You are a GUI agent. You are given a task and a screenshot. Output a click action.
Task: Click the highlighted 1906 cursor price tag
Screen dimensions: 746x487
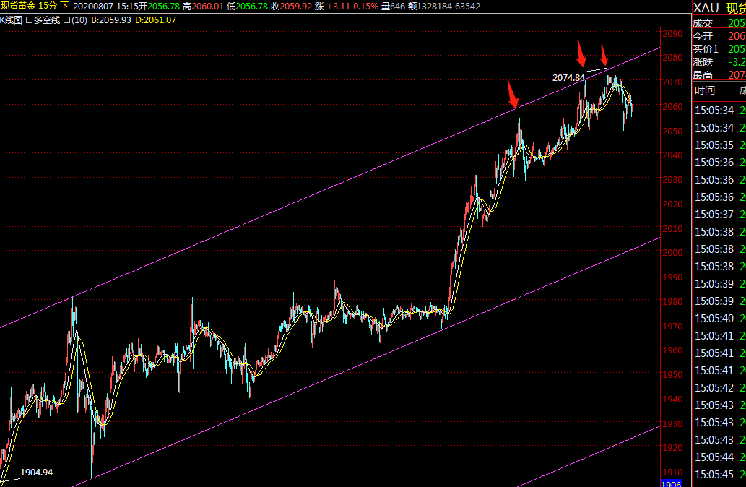point(672,483)
